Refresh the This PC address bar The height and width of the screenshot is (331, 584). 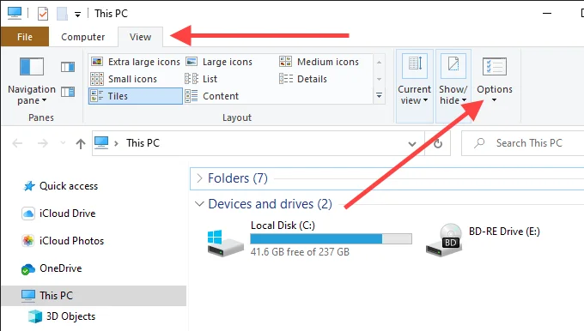[438, 143]
